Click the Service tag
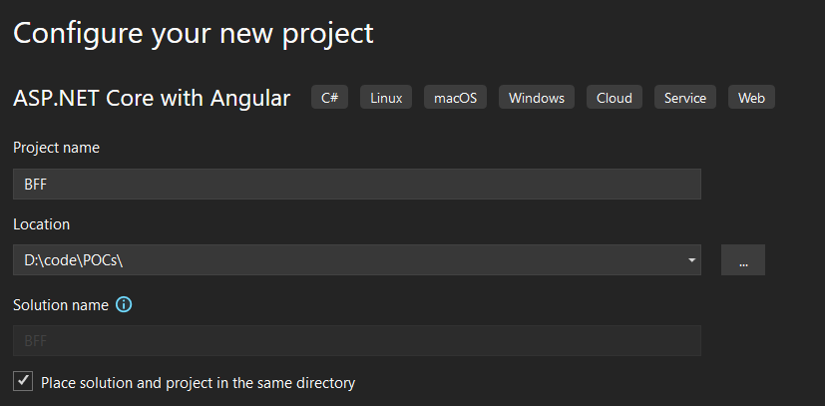Viewport: 825px width, 406px height. [685, 98]
